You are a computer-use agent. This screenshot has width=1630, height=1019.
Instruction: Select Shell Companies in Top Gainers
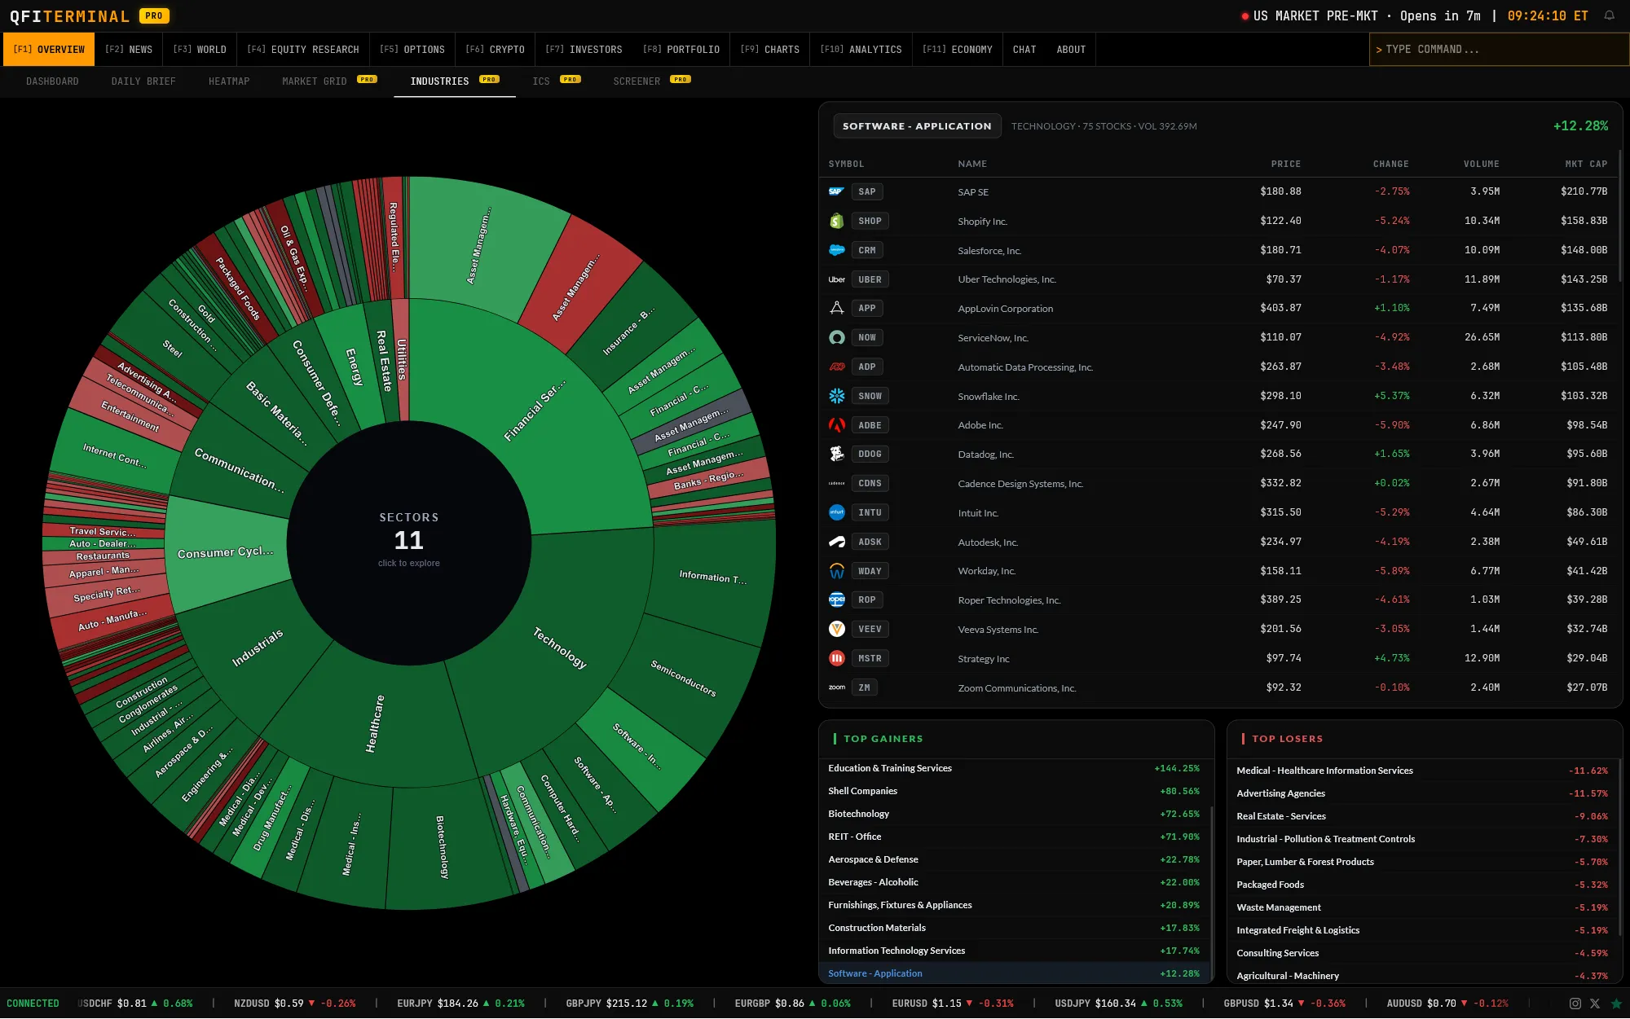[1014, 791]
